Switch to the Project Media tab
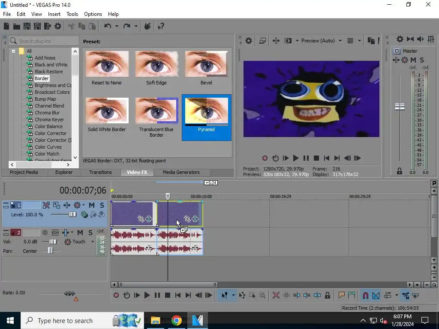 point(24,172)
